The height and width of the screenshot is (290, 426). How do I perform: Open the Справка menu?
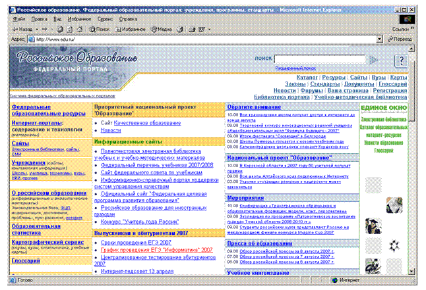(128, 19)
